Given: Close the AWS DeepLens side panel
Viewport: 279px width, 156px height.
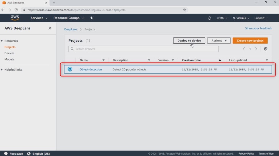Looking at the screenshot, I should (x=50, y=28).
